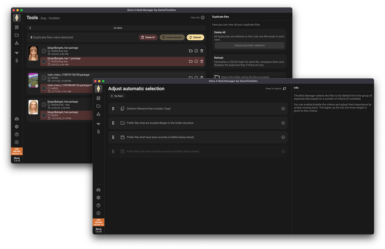Open dashboard grid icon in back window sidebar
The width and height of the screenshot is (385, 249).
pyautogui.click(x=17, y=27)
